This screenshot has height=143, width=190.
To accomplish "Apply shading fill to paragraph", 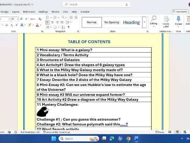I will point(47,27).
